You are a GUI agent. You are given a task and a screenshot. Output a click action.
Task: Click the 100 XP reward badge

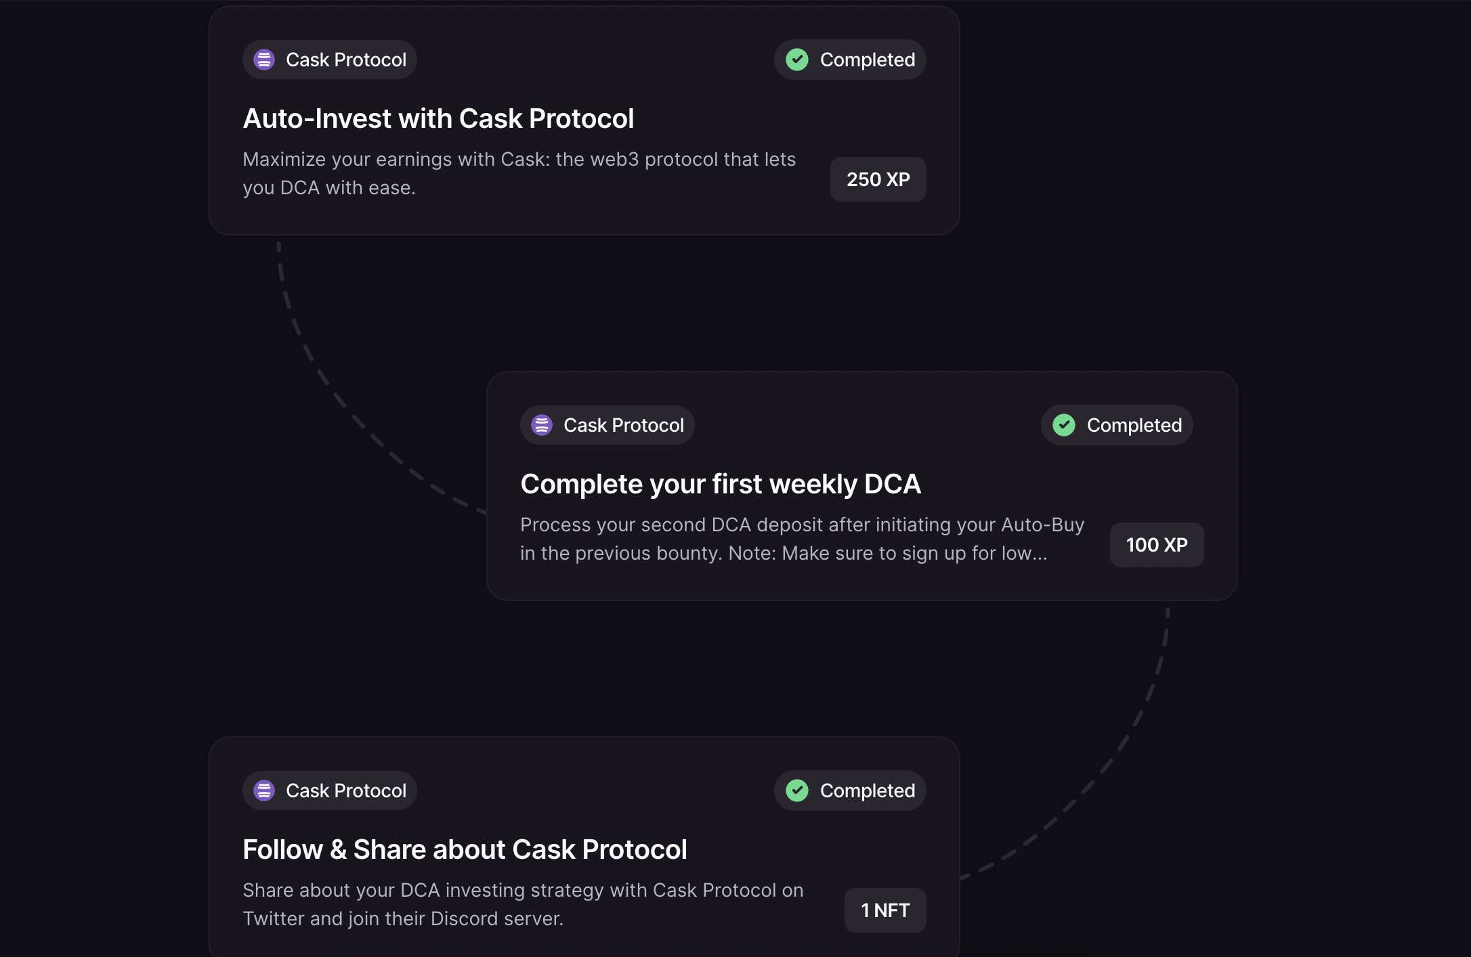[x=1157, y=545]
